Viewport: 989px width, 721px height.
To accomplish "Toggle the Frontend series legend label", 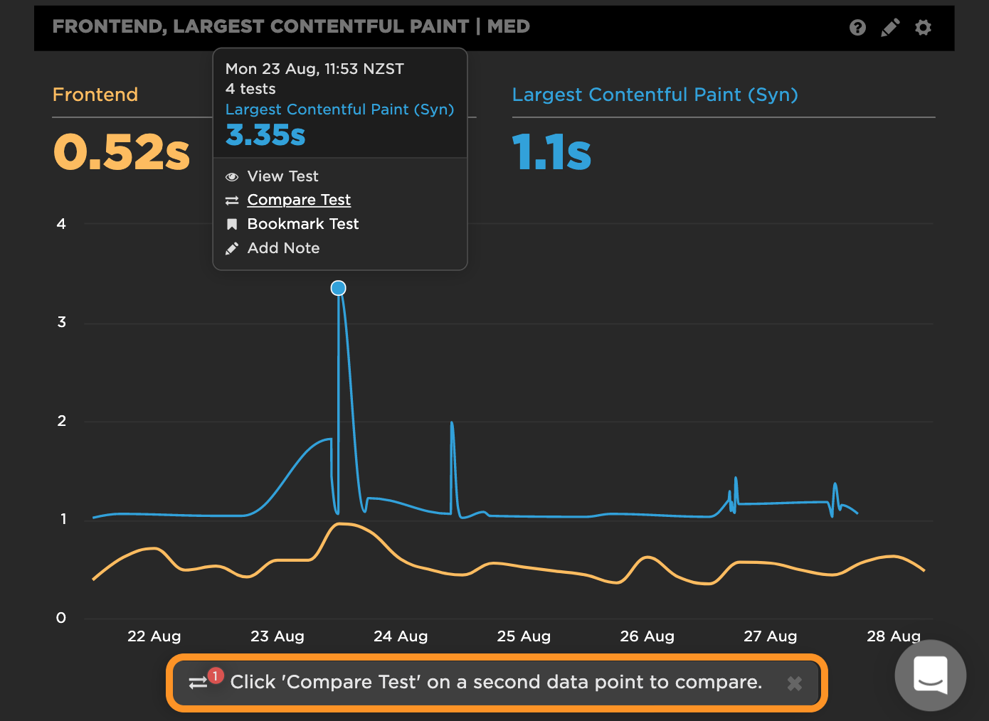I will [x=95, y=95].
